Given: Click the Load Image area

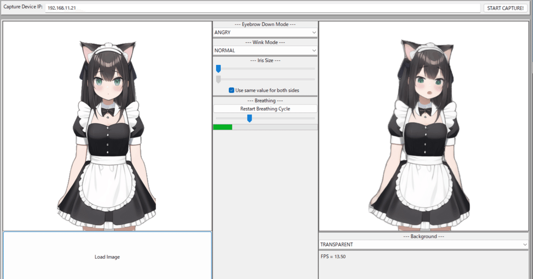Looking at the screenshot, I should (x=107, y=257).
